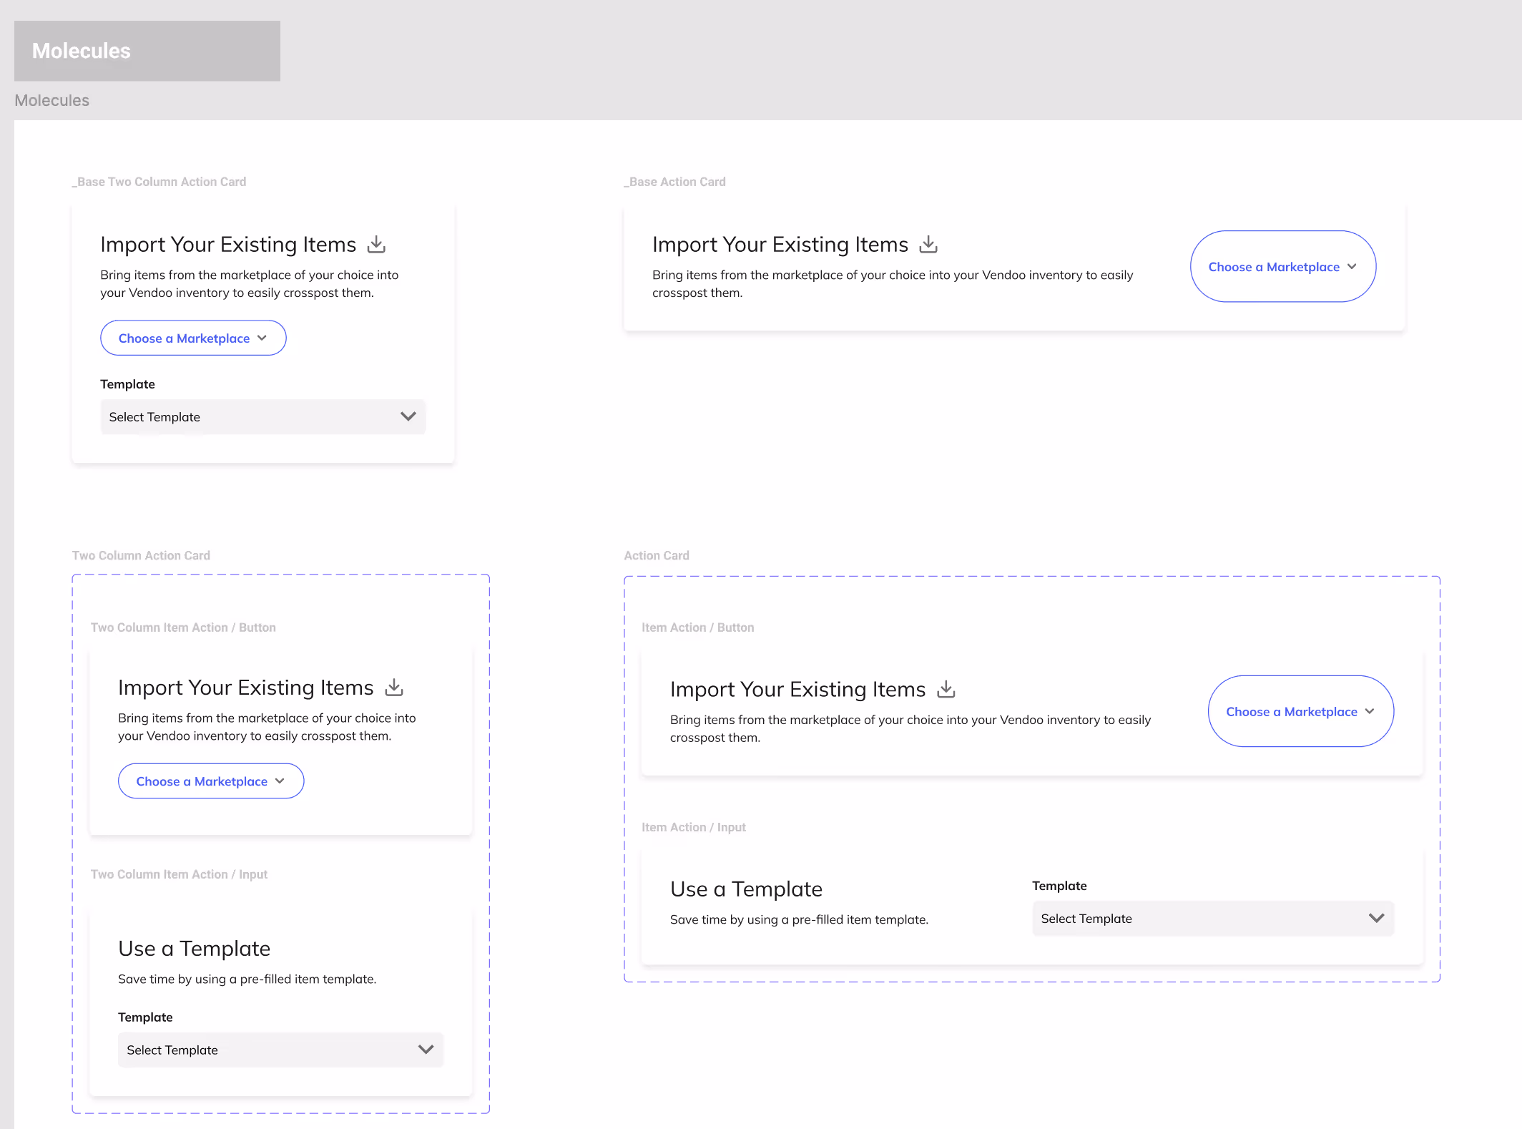Screen dimensions: 1522x1129
Task: Select the Molecules header tab
Action: point(147,51)
